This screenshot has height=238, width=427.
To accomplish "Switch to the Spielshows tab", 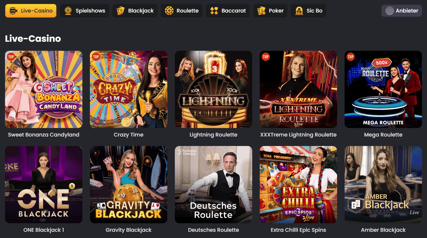I will [84, 11].
